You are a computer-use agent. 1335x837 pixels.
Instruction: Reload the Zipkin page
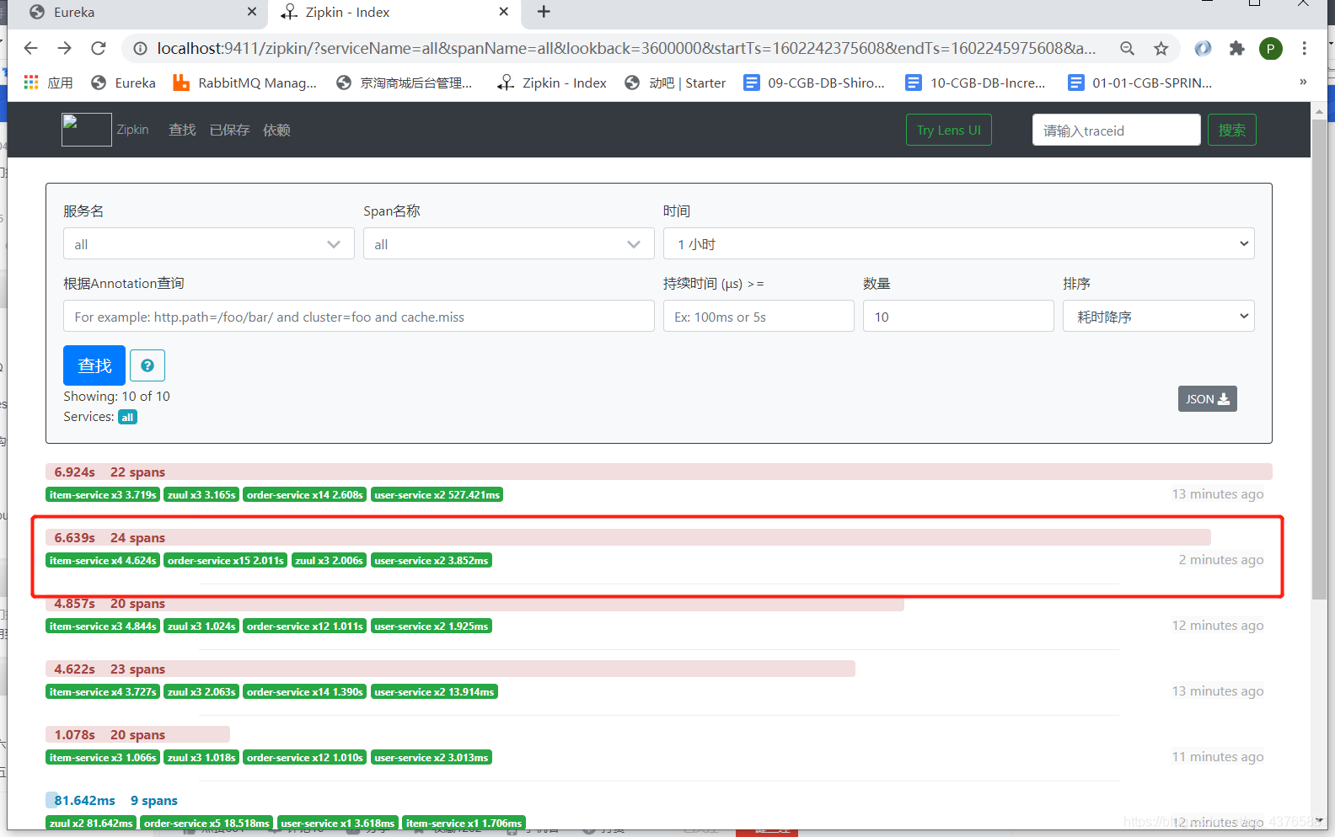point(99,48)
